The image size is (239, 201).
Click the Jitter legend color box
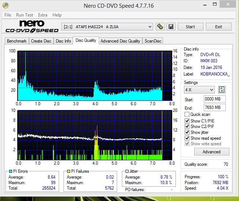pos(127,171)
